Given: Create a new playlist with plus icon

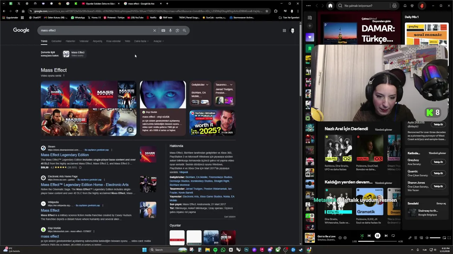Looking at the screenshot, I should [310, 26].
